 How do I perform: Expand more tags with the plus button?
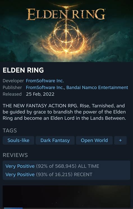pos(120,140)
